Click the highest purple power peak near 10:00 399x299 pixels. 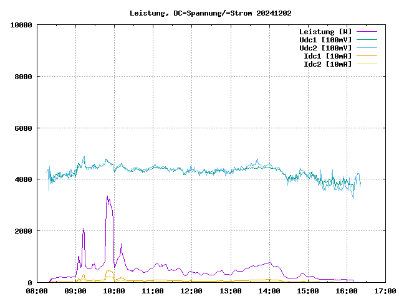click(x=107, y=197)
